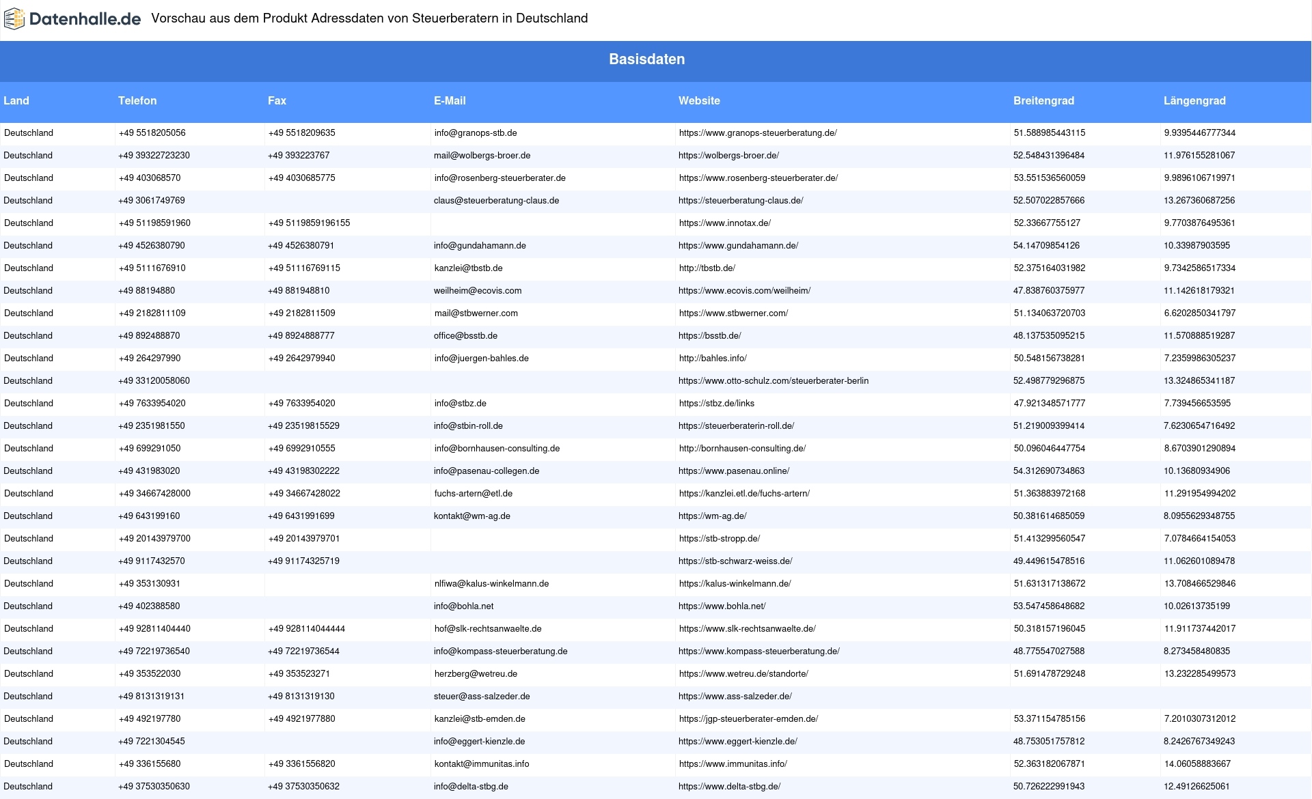Click email mail@stbwerner.com

pos(476,313)
